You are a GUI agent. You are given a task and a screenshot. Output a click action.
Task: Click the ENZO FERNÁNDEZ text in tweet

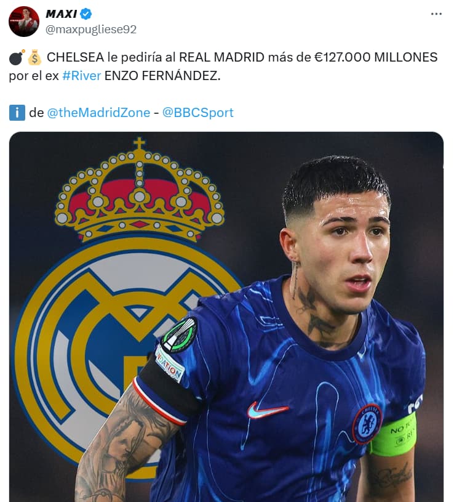tap(162, 76)
